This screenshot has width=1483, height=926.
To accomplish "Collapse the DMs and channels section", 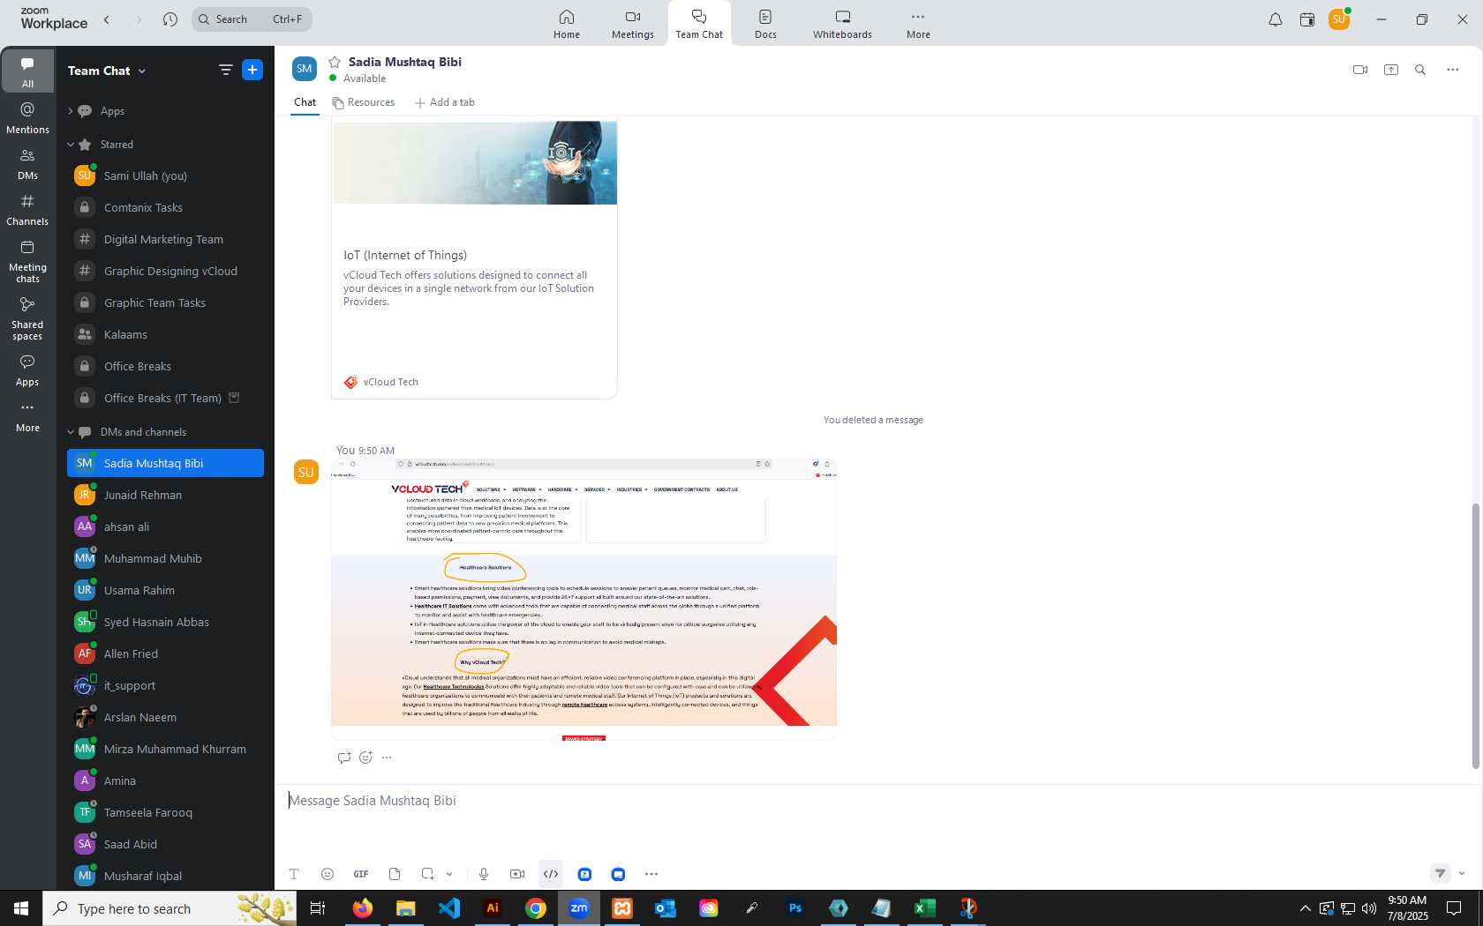I will tap(70, 432).
